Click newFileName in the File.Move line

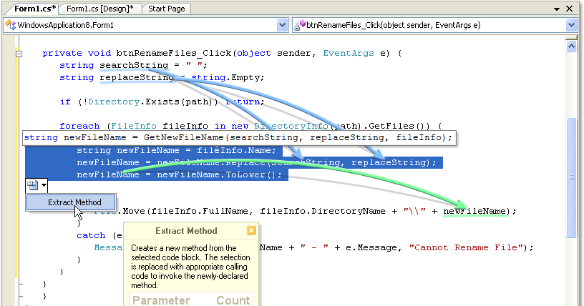474,211
